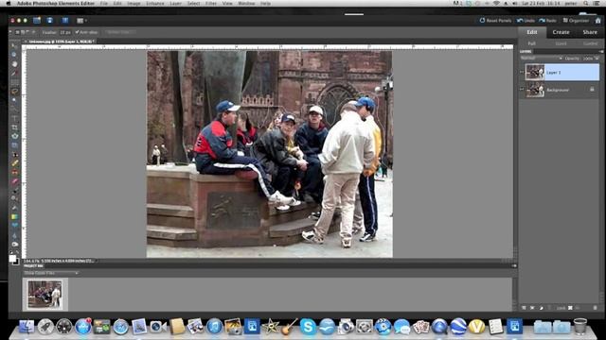This screenshot has height=340, width=606.
Task: Open the Project Bin options menu
Action: 514,266
